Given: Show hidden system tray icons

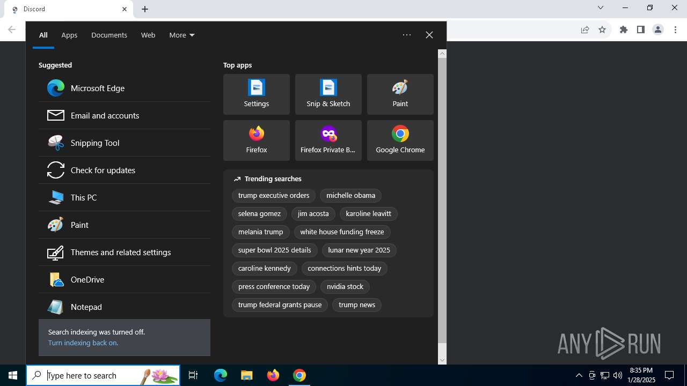Looking at the screenshot, I should (579, 375).
